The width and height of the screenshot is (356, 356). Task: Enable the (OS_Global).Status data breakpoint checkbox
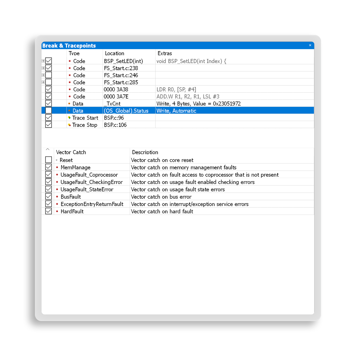[48, 111]
